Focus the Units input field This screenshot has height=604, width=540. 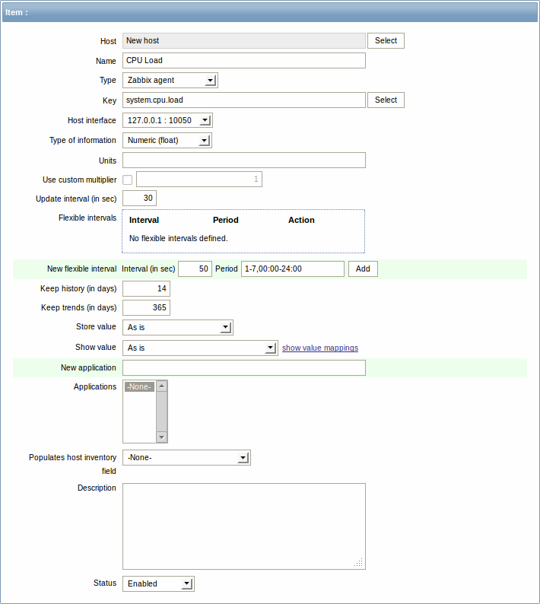point(244,161)
